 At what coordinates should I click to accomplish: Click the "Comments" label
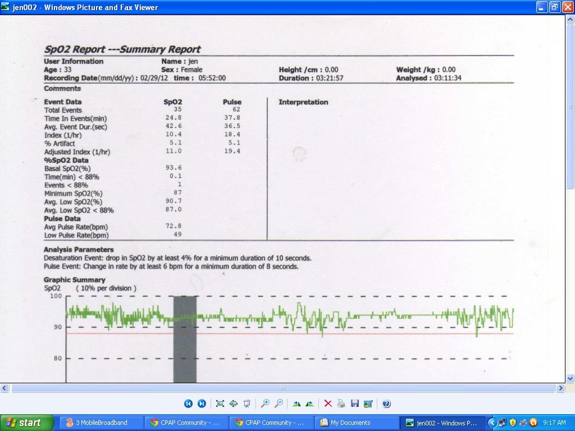click(x=62, y=88)
